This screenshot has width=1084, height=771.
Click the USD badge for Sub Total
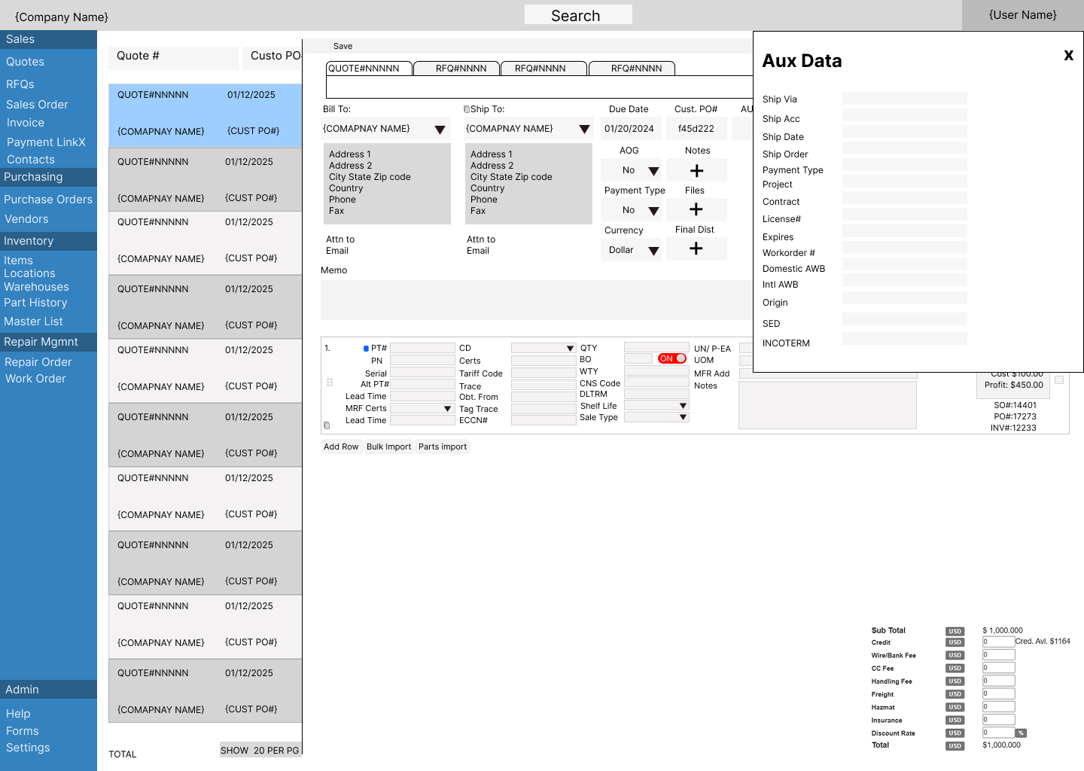[955, 632]
